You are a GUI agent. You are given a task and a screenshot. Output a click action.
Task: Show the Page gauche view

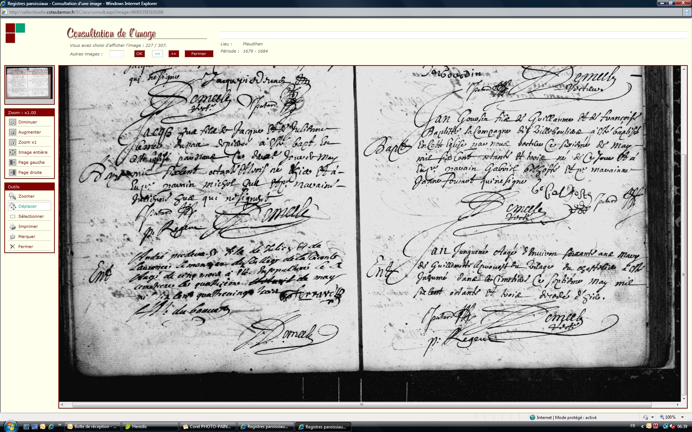point(13,162)
